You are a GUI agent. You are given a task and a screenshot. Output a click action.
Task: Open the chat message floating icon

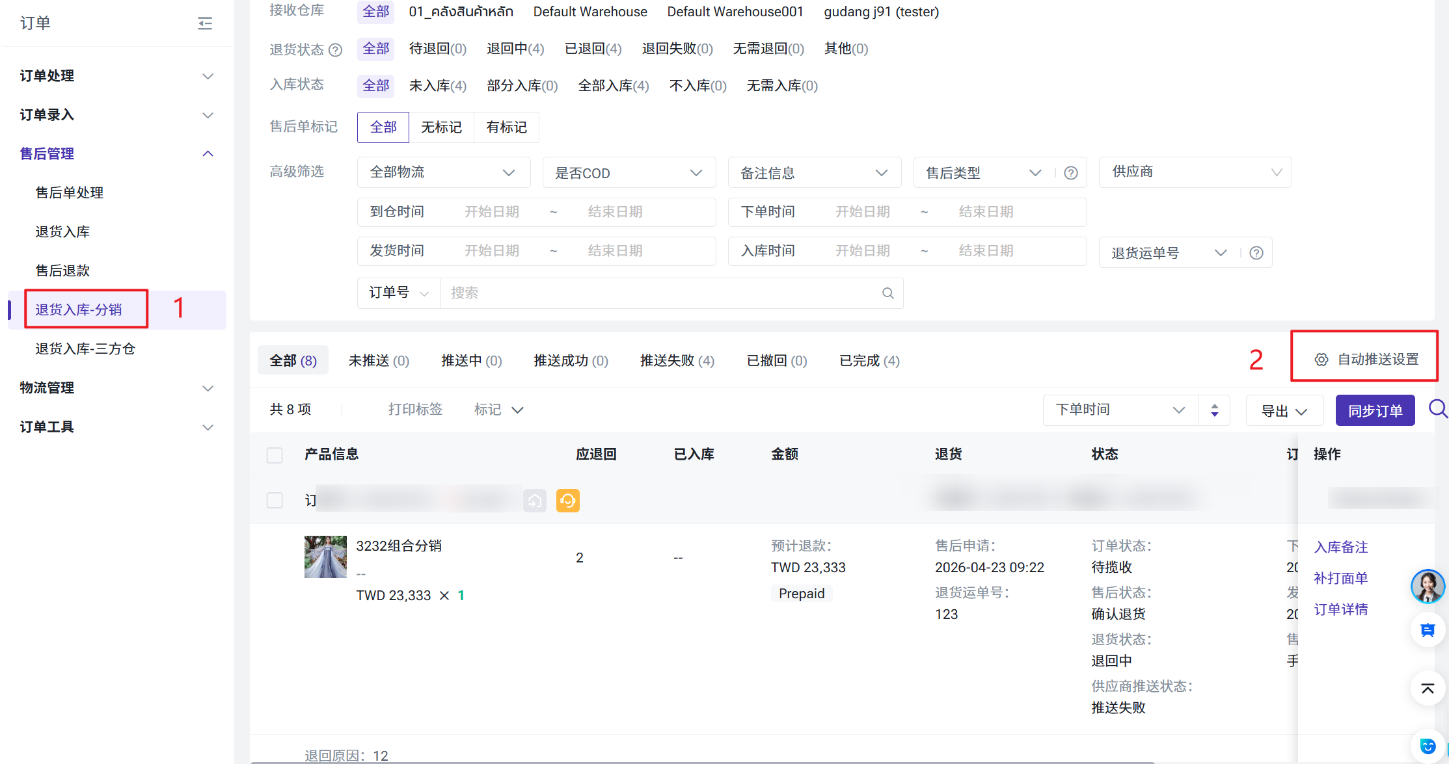click(1428, 630)
